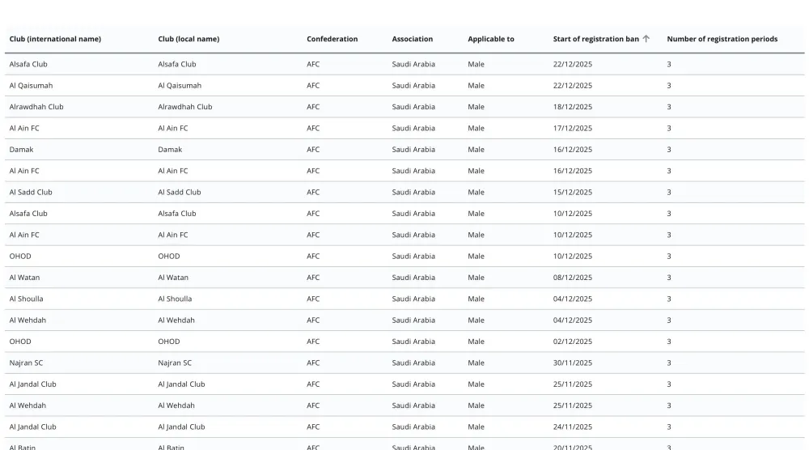Select the 17/12/2025 date cell

[x=572, y=129]
